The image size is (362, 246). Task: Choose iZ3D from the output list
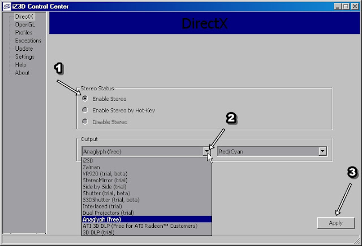(146, 161)
